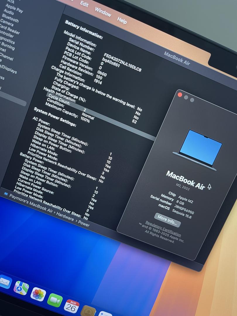Select cell revision value "f914"
Viewport: 237px width, 316px height.
tap(98, 81)
